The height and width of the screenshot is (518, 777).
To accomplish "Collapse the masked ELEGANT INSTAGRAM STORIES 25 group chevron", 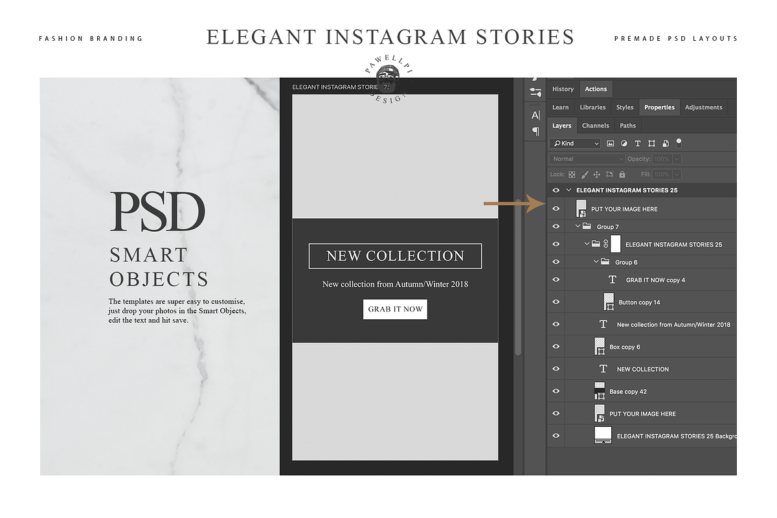I will coord(587,244).
